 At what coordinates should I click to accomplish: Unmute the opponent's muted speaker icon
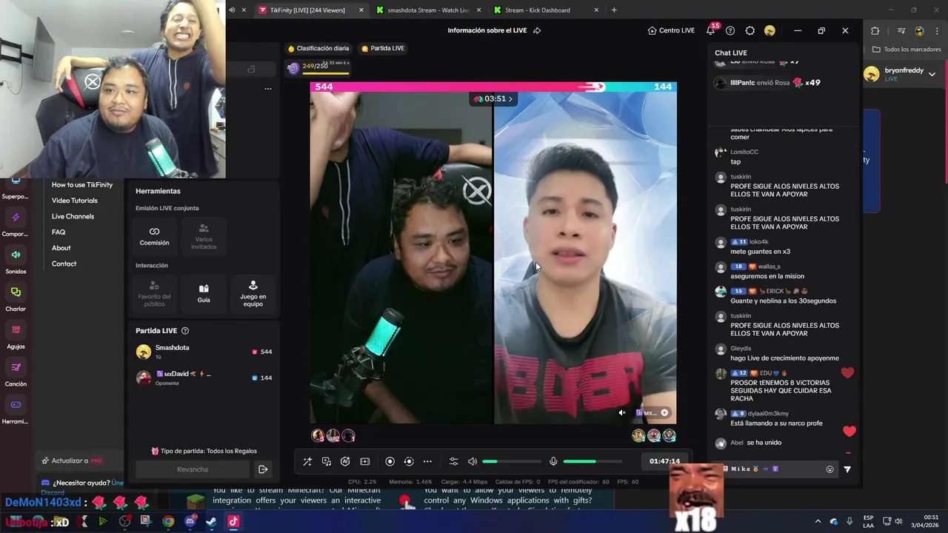pos(622,412)
